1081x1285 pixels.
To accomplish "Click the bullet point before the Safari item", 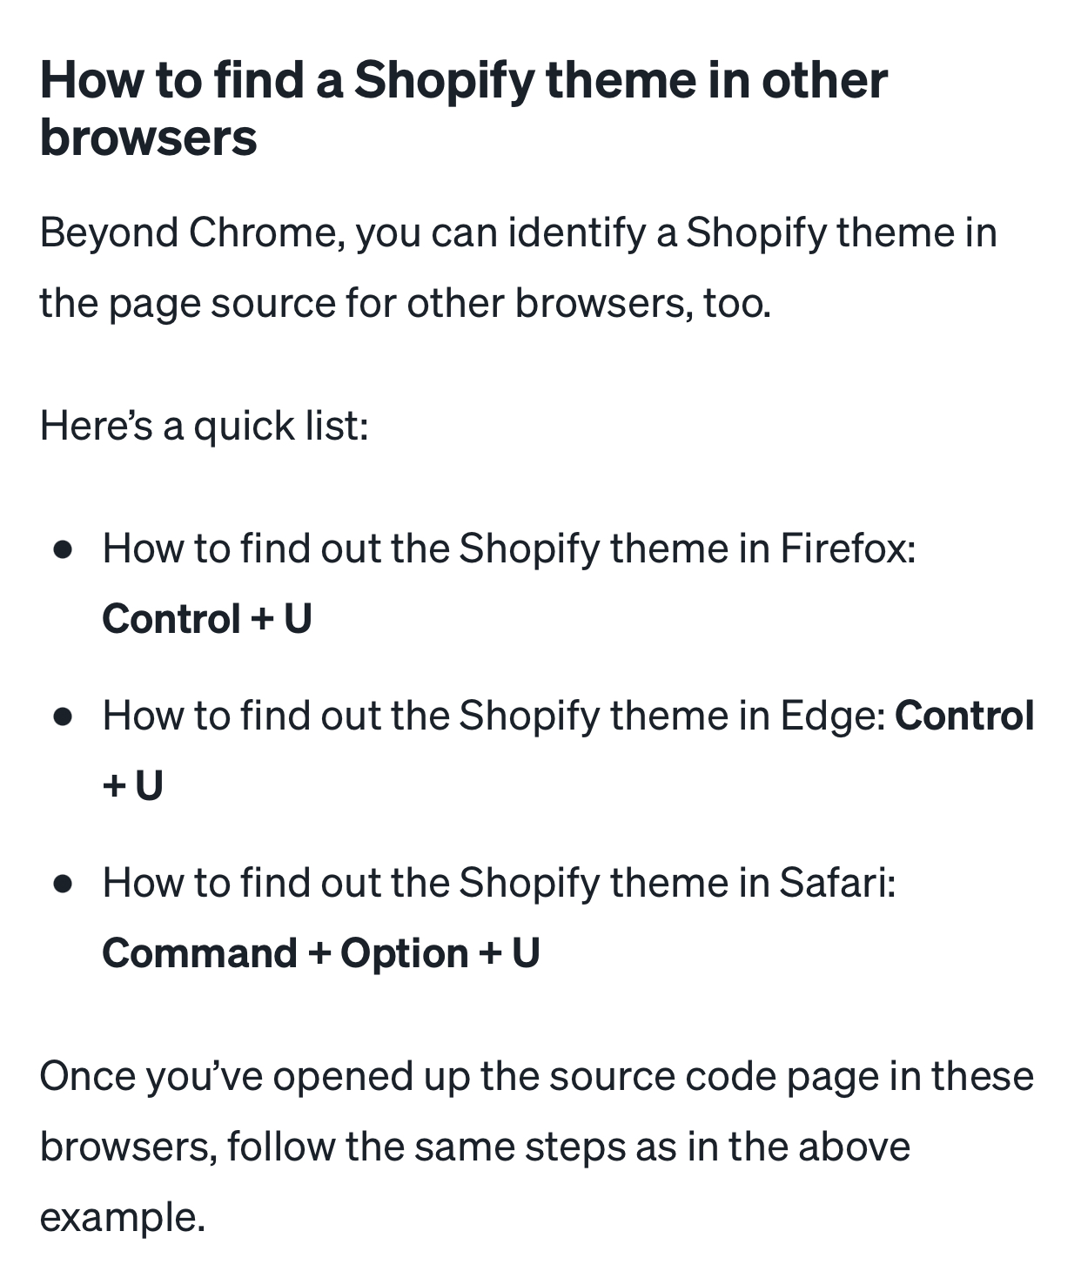I will click(62, 884).
